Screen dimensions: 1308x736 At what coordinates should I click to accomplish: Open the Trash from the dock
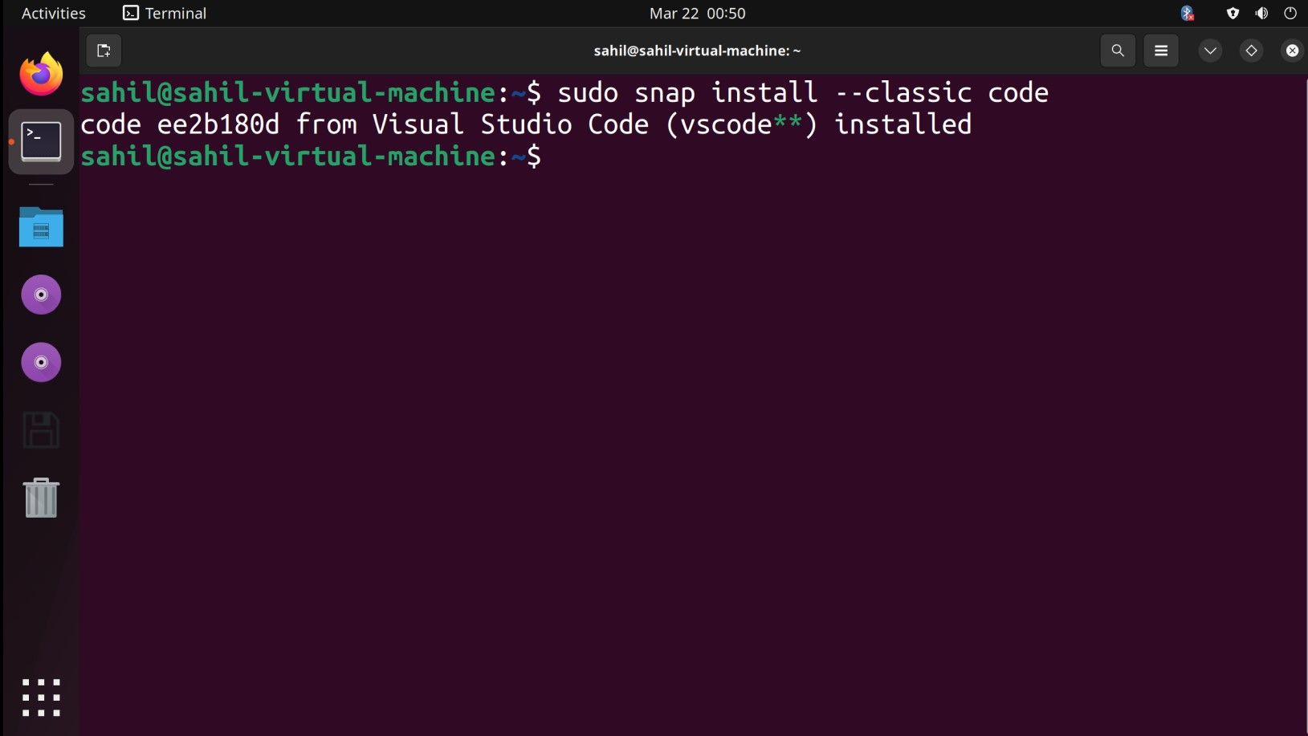click(x=40, y=498)
